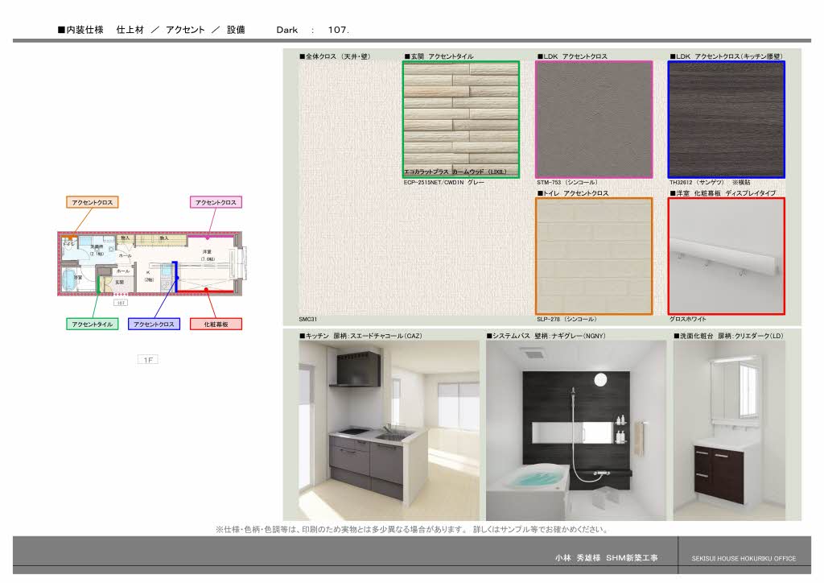Screen dimensions: 824x583
Task: Pick the blue-bordered dark wood kitchen wall swatch
Action: click(x=726, y=118)
